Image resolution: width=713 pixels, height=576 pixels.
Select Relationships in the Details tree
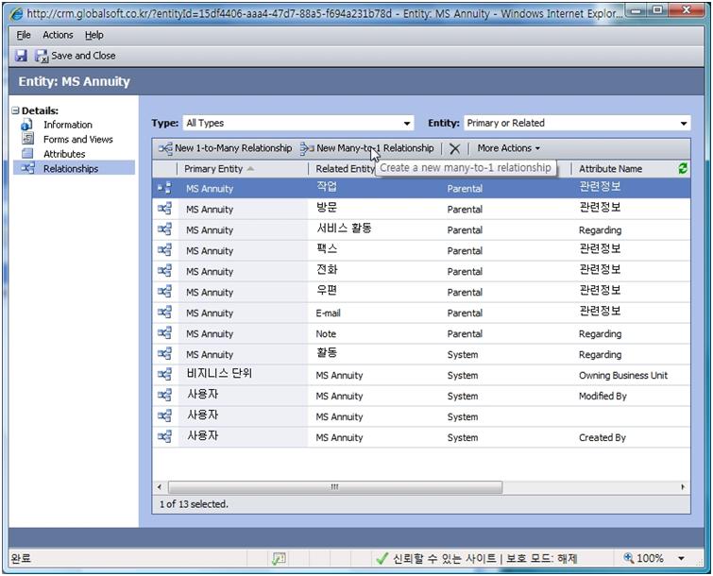coord(71,168)
